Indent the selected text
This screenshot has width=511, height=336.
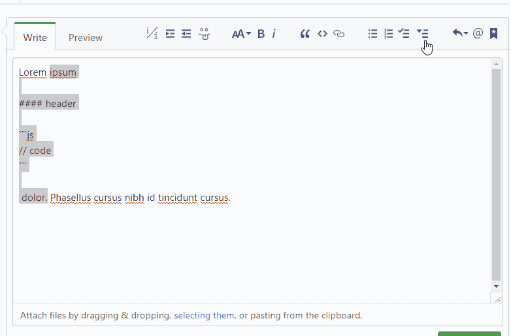(x=170, y=33)
